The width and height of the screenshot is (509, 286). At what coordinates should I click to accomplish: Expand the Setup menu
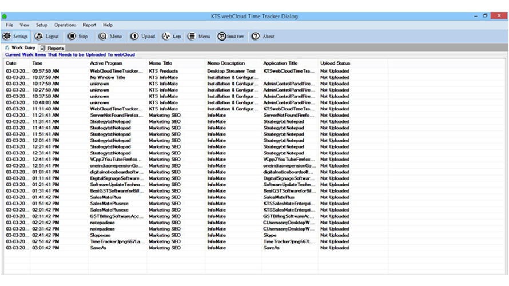(42, 25)
